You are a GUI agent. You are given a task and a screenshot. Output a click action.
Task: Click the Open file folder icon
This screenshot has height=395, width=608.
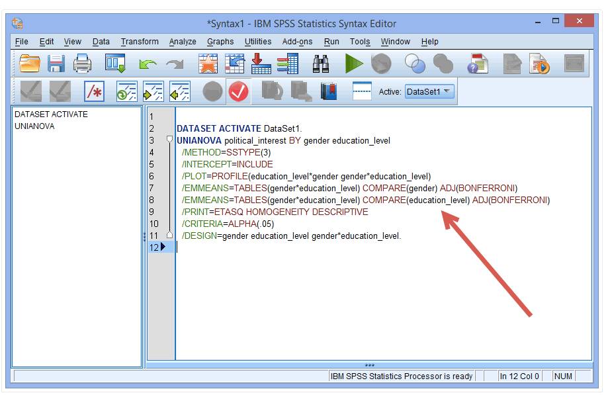(x=30, y=63)
